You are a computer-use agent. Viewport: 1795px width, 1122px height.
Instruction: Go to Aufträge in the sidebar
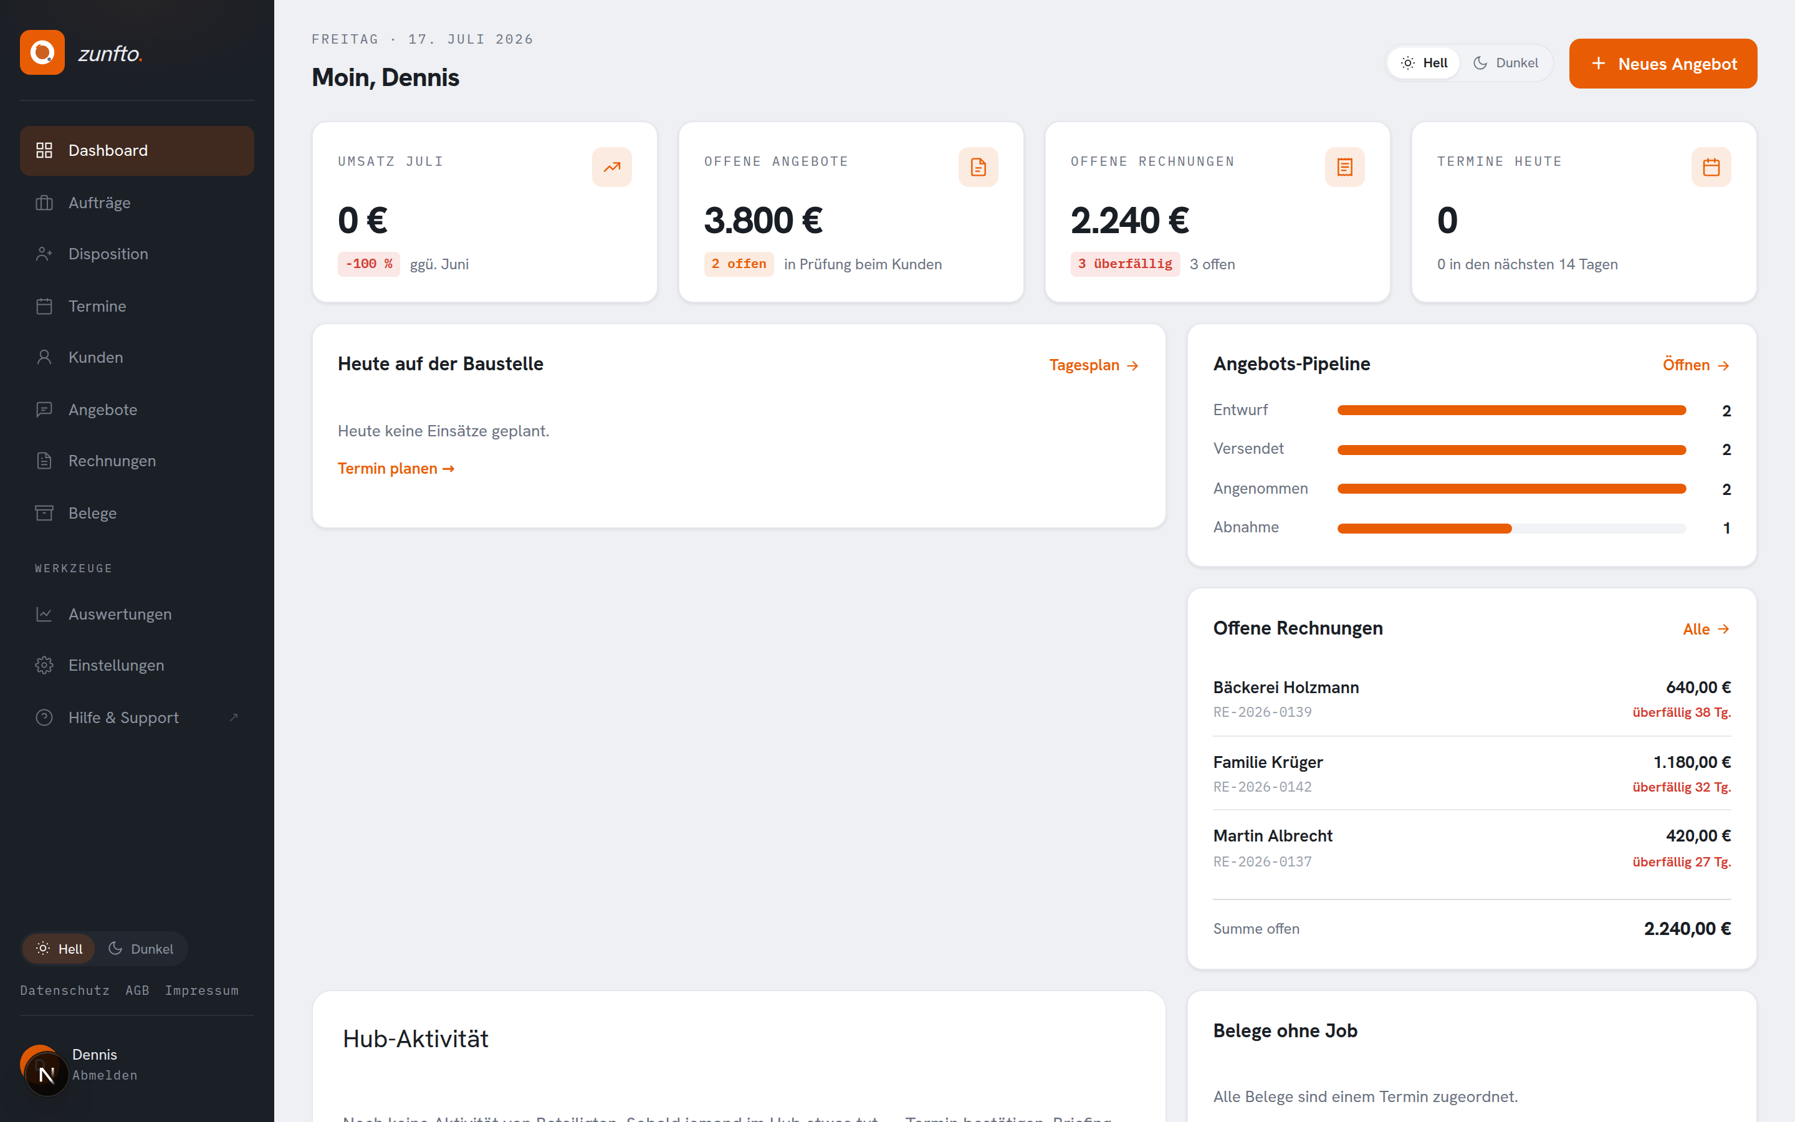(137, 203)
